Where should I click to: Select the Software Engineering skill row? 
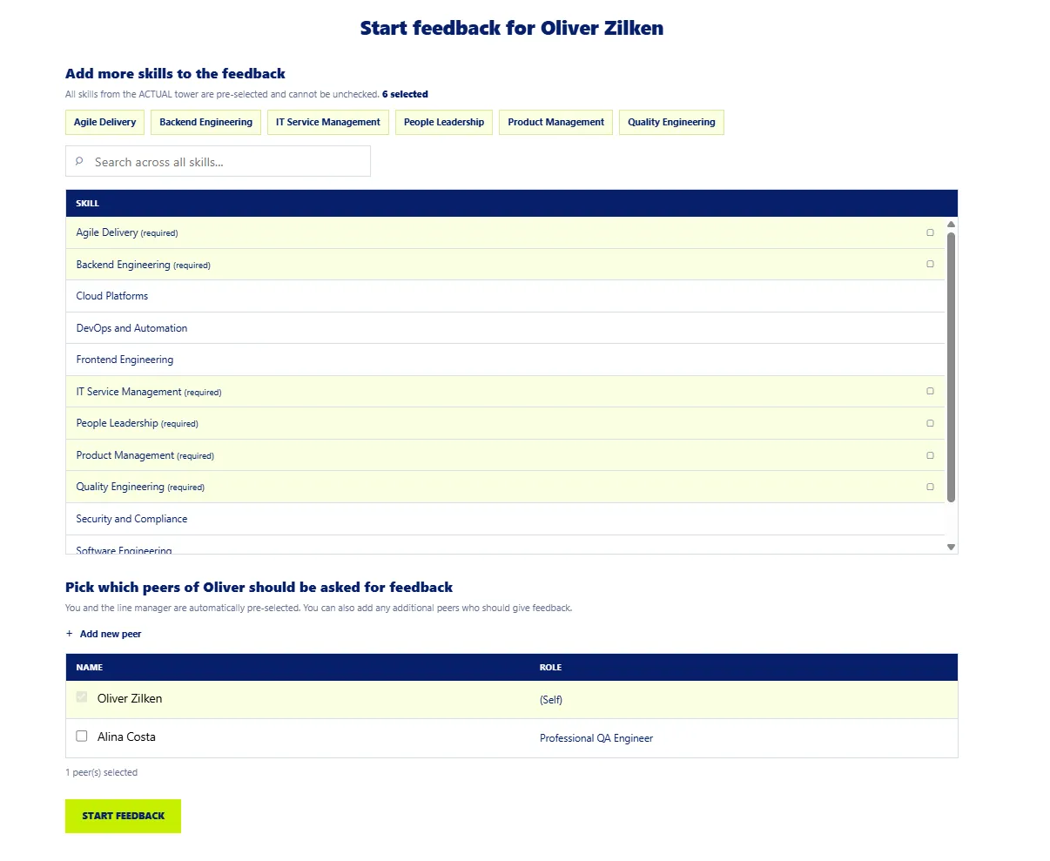pos(505,545)
